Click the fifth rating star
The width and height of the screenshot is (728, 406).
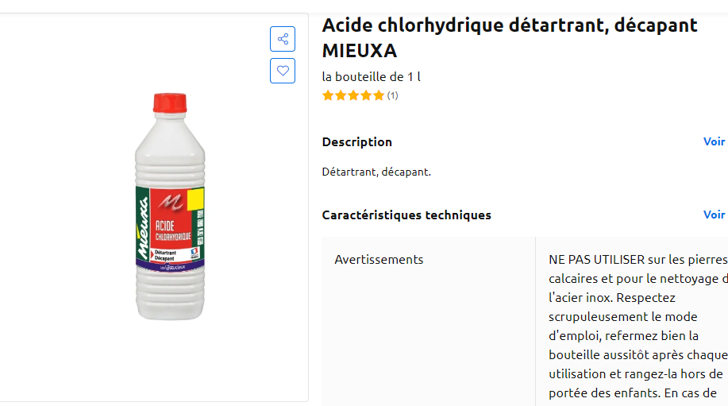point(379,95)
